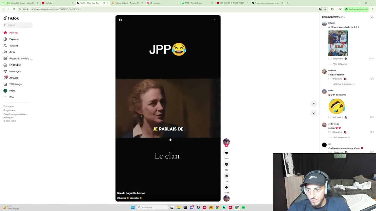Open Pièces de théâtre sidebar item
The height and width of the screenshot is (211, 376).
18,58
